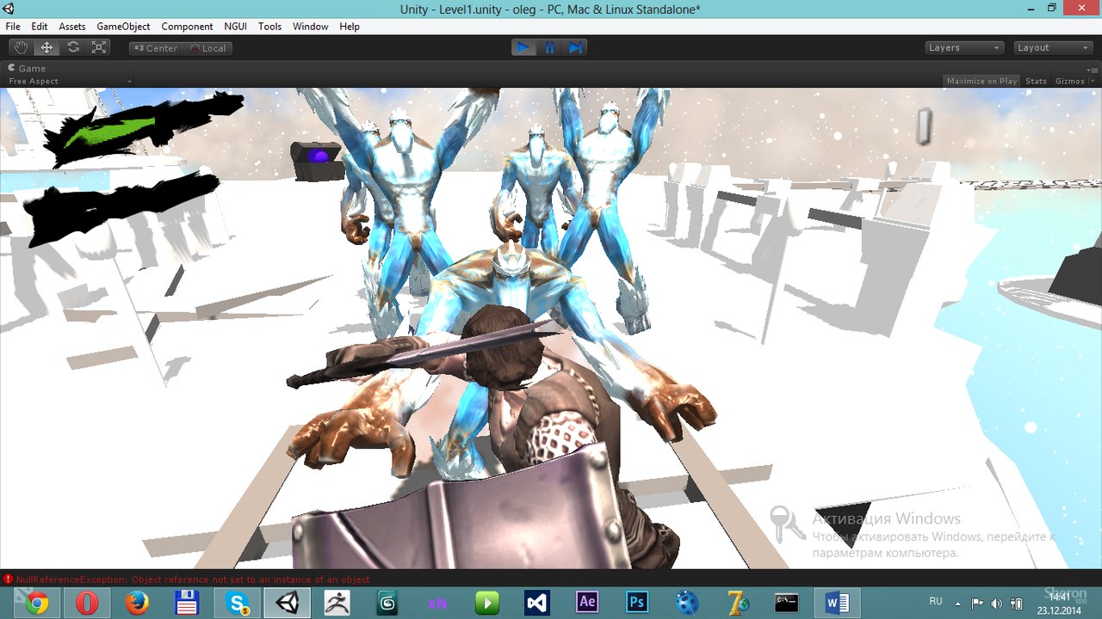Image resolution: width=1102 pixels, height=619 pixels.
Task: Click the yellow 7 app icon in taskbar
Action: pos(737,604)
